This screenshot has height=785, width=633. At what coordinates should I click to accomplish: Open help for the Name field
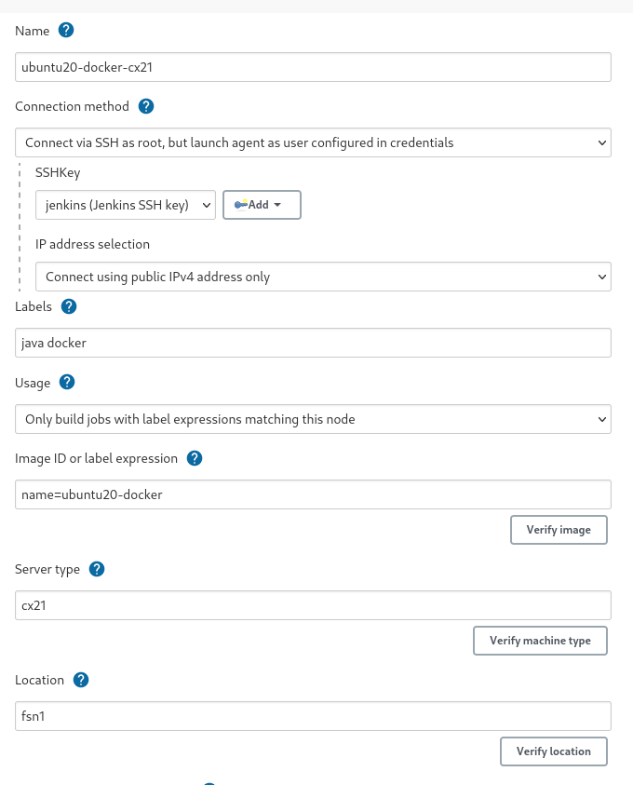click(x=66, y=30)
